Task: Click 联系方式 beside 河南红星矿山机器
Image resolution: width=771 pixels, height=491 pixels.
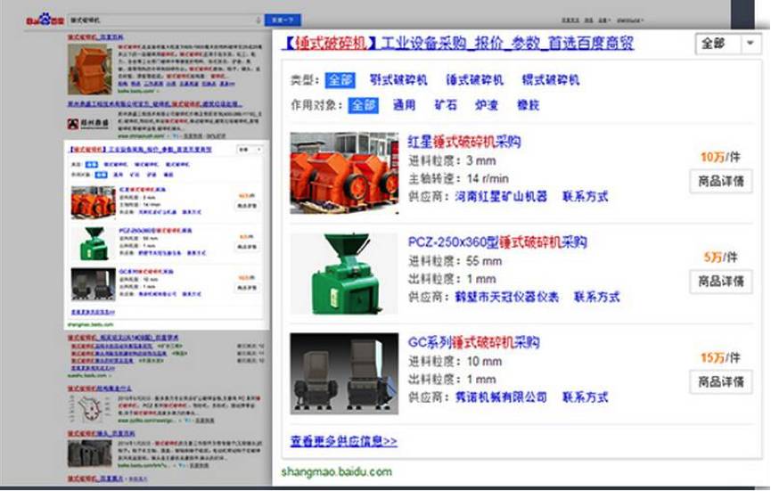Action: click(x=585, y=197)
